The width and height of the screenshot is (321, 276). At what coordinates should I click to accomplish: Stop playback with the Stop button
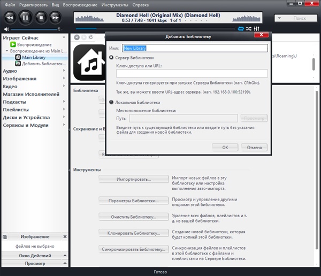click(40, 17)
